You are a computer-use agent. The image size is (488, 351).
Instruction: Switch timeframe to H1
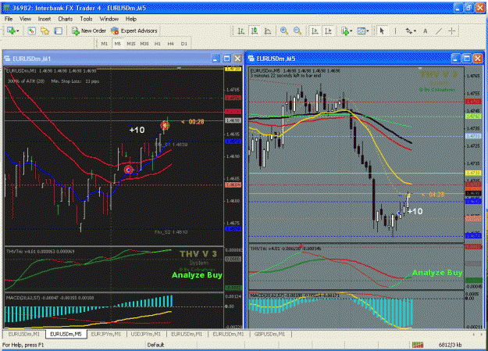pos(158,44)
